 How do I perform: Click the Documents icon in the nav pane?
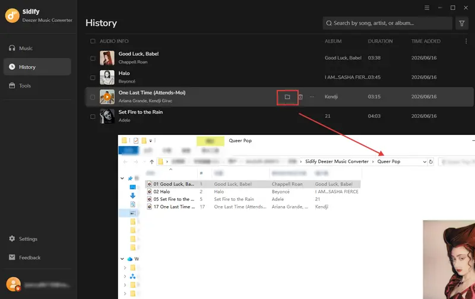pos(132,204)
